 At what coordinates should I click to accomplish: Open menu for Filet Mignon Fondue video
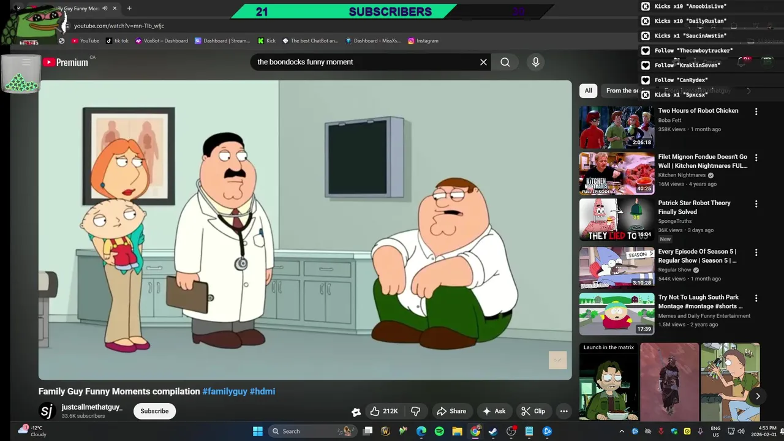(756, 157)
